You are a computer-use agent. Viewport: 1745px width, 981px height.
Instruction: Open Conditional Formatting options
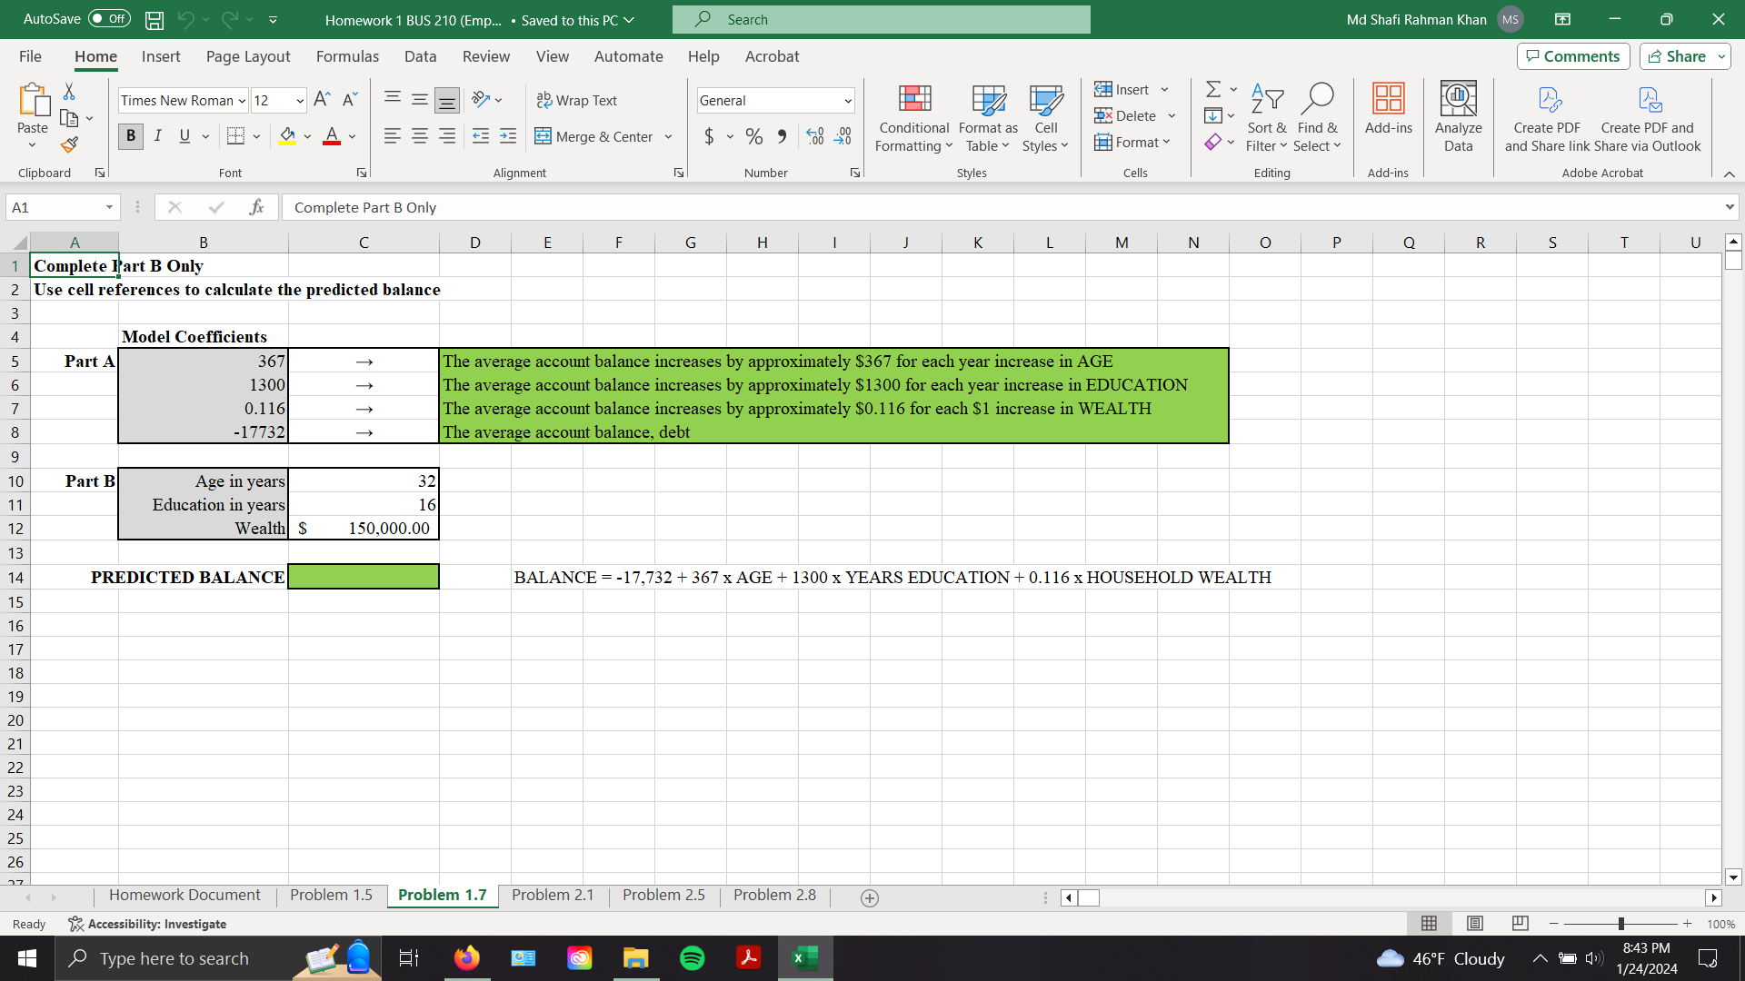(x=913, y=118)
